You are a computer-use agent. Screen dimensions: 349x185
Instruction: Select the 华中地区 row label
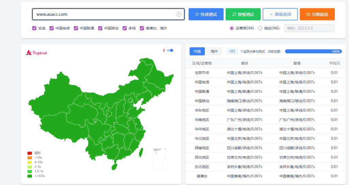point(202,129)
